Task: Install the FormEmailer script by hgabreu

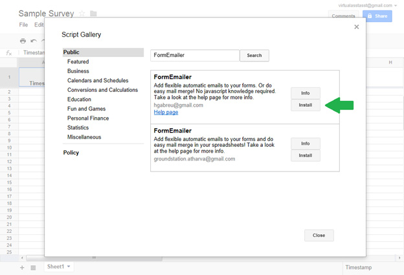Action: point(306,105)
